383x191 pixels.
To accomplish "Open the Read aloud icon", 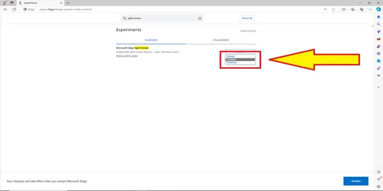I will pos(326,10).
